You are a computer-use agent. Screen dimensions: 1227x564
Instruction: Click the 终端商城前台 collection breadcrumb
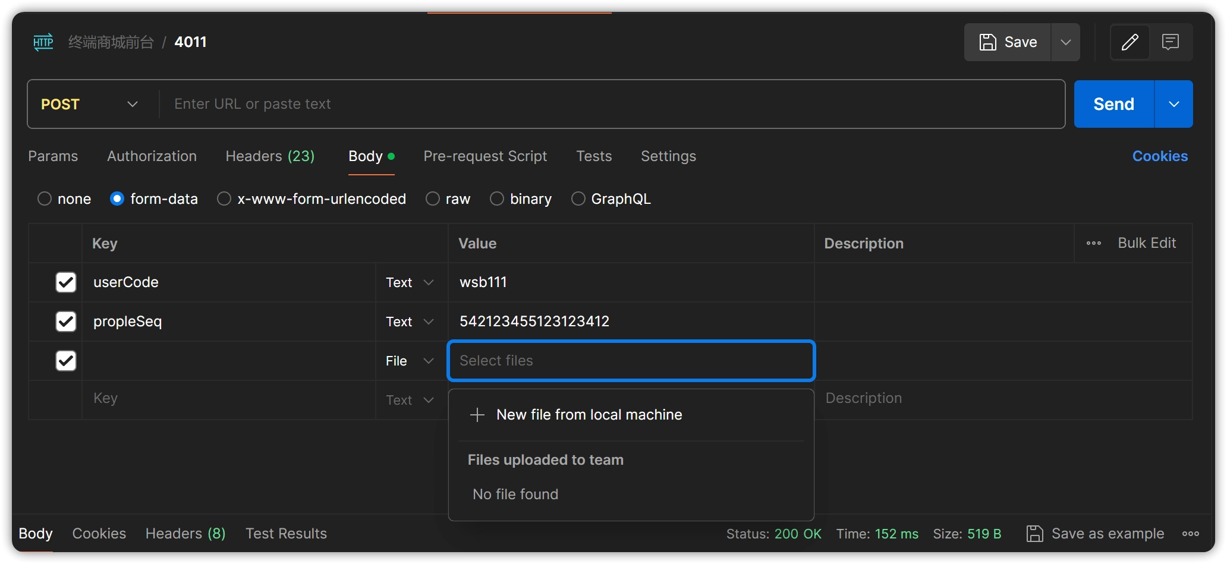tap(111, 42)
